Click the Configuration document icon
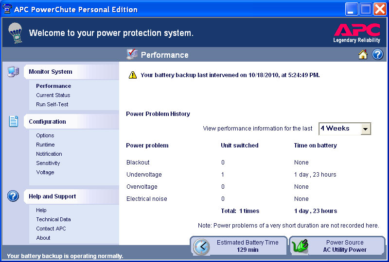Viewport: 389px width, 262px height. 13,122
